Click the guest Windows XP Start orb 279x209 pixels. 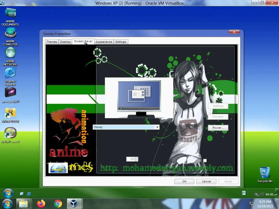(x=8, y=193)
